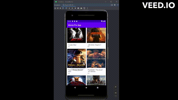Zoom in with the plus icon
This screenshot has width=178, height=100.
(116, 87)
